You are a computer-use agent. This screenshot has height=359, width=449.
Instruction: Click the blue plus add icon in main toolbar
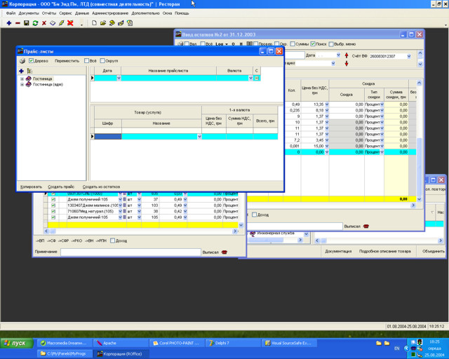click(x=8, y=23)
